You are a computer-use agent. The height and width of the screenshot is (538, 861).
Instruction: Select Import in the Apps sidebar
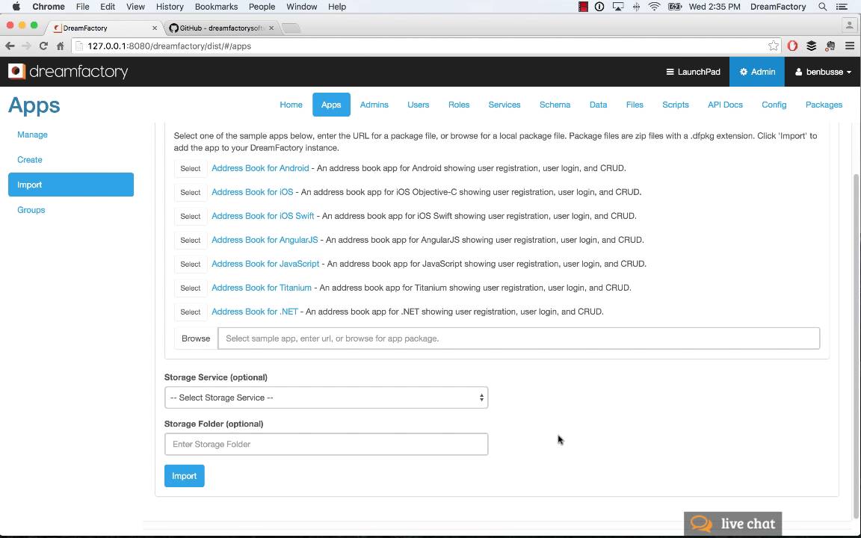click(71, 185)
